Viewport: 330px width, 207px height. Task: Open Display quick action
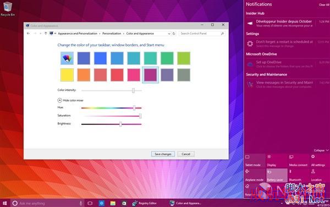(x=277, y=161)
